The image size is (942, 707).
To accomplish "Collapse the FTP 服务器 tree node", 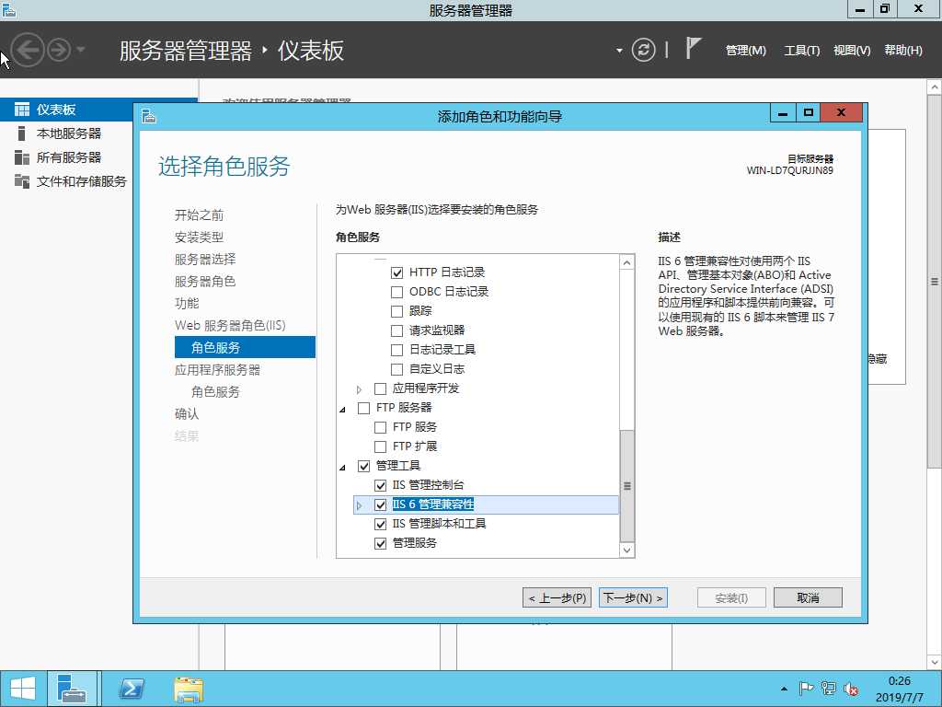I will [342, 410].
